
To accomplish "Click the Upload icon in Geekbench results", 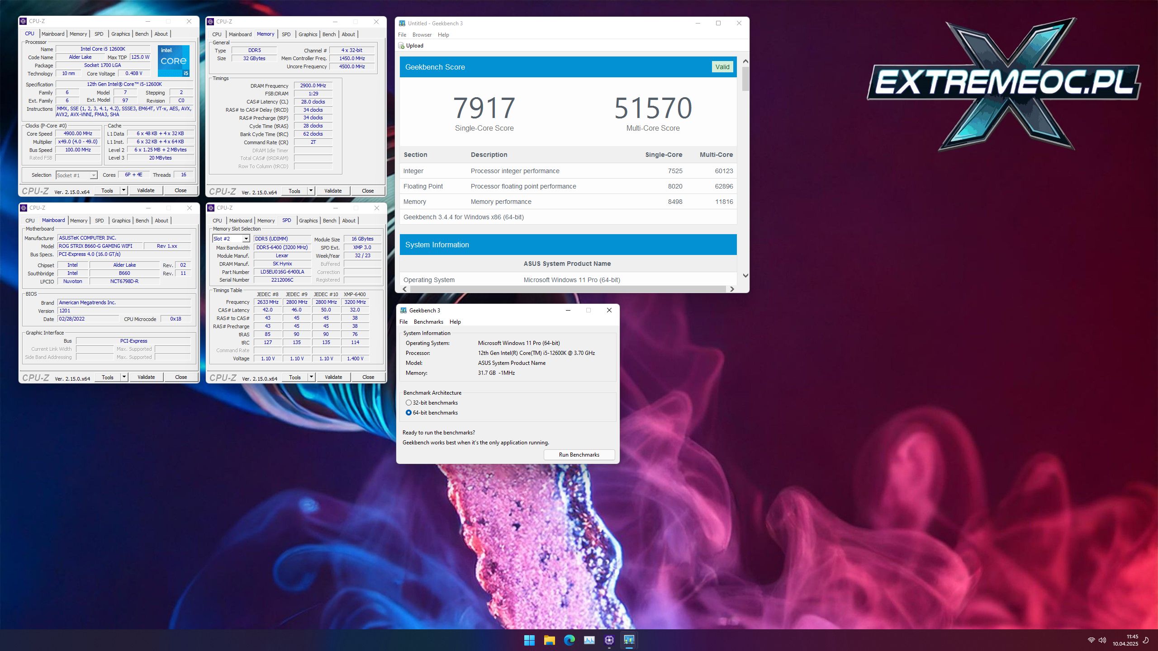I will [x=401, y=46].
